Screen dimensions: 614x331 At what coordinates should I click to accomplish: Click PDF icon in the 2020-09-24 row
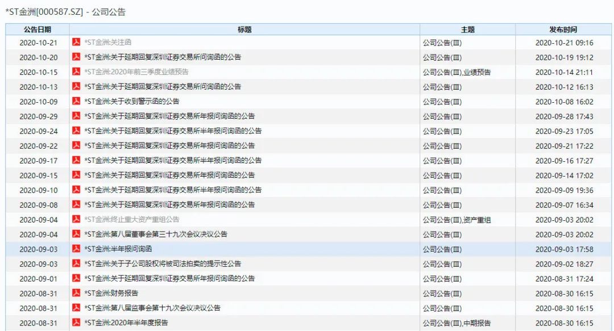point(76,130)
